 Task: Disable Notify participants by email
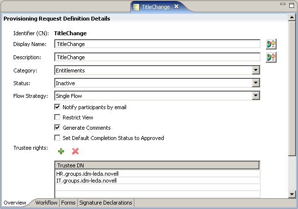(57, 107)
